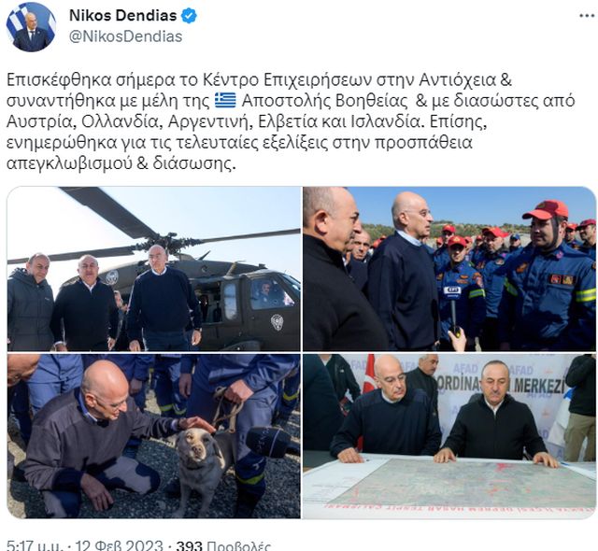Viewport: 598px width, 551px height.
Task: Open the AFAD map table photo
Action: click(449, 436)
